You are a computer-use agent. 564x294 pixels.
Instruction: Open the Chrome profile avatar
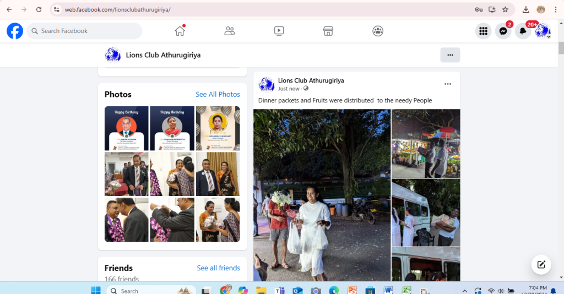(541, 10)
